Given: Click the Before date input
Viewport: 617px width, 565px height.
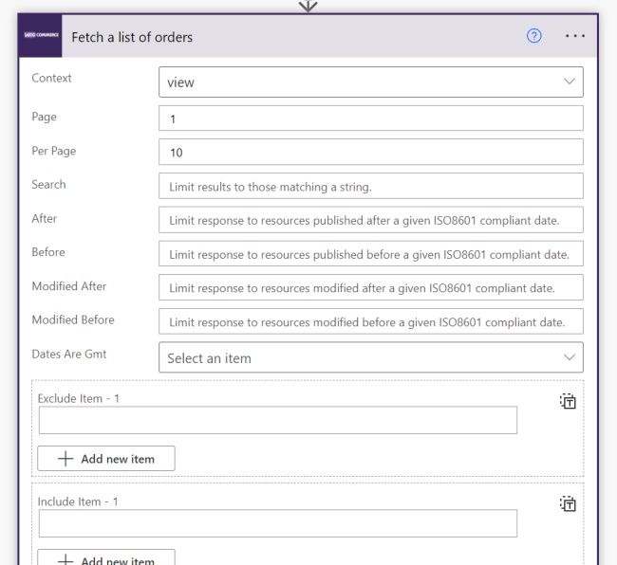Looking at the screenshot, I should point(370,254).
